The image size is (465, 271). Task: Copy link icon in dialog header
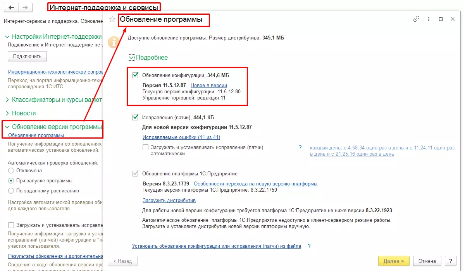tap(417, 19)
